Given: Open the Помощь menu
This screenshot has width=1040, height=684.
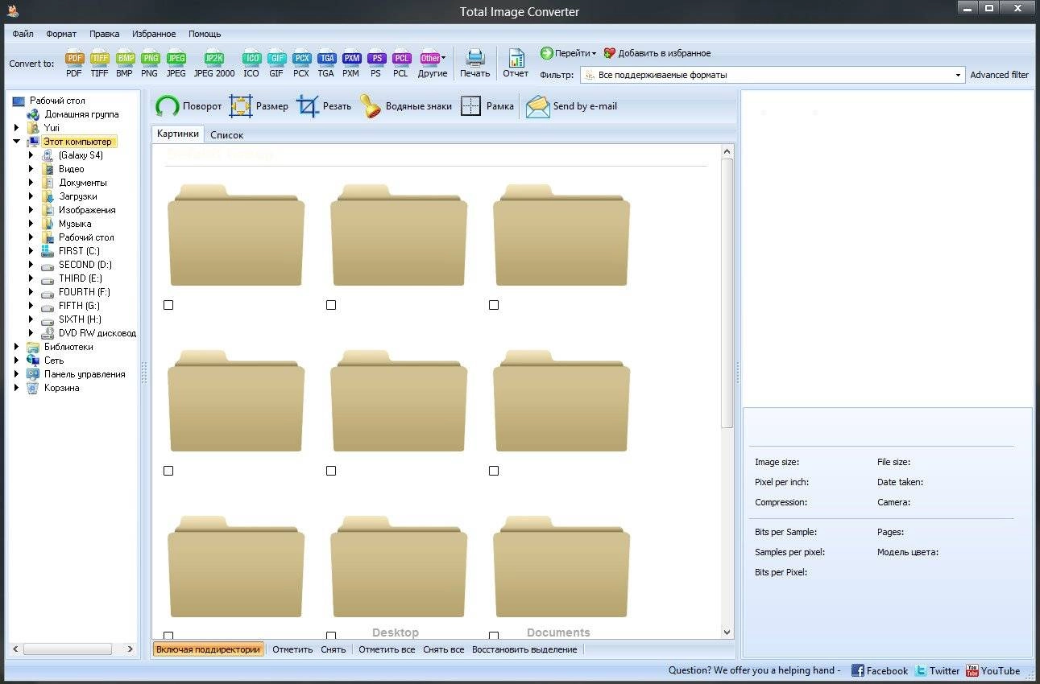Looking at the screenshot, I should click(x=205, y=34).
